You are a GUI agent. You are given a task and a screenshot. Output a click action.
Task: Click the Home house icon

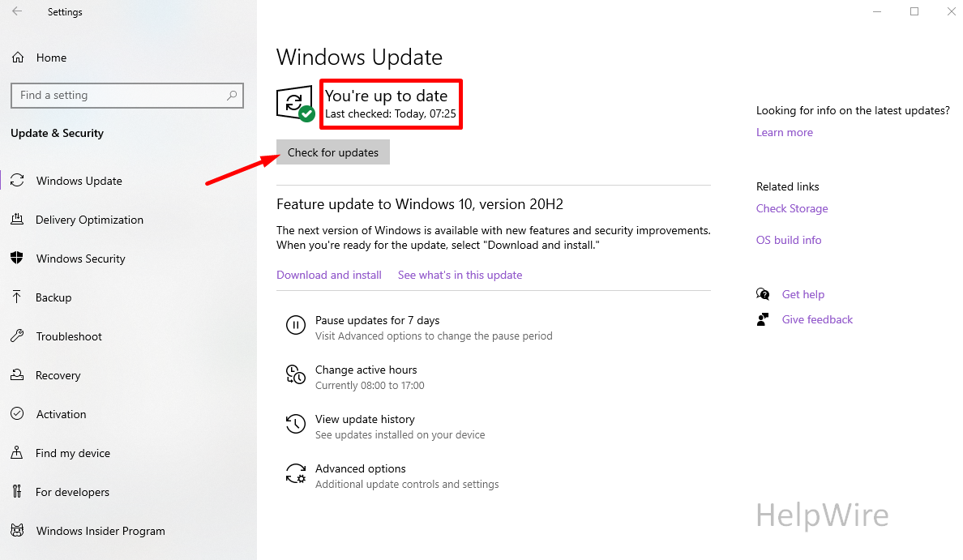tap(18, 58)
